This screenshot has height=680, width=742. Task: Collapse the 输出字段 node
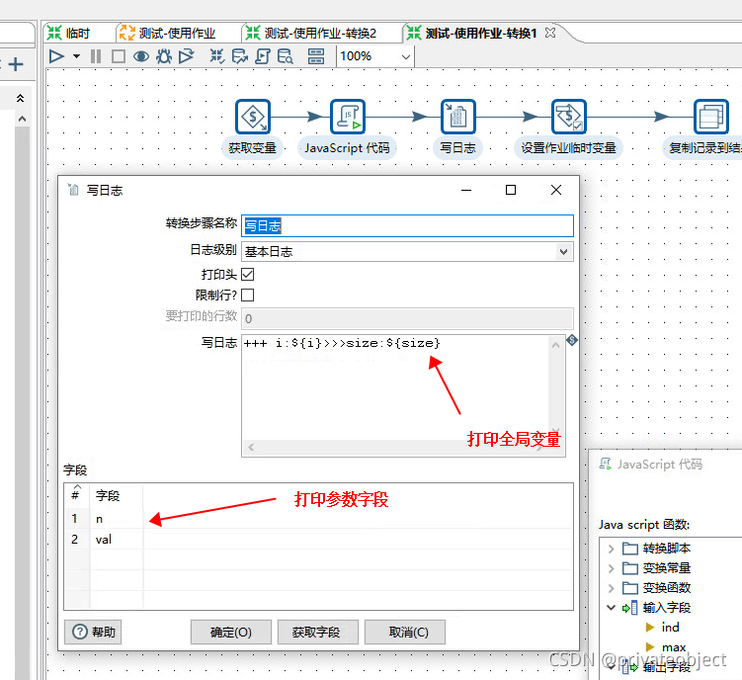click(611, 667)
